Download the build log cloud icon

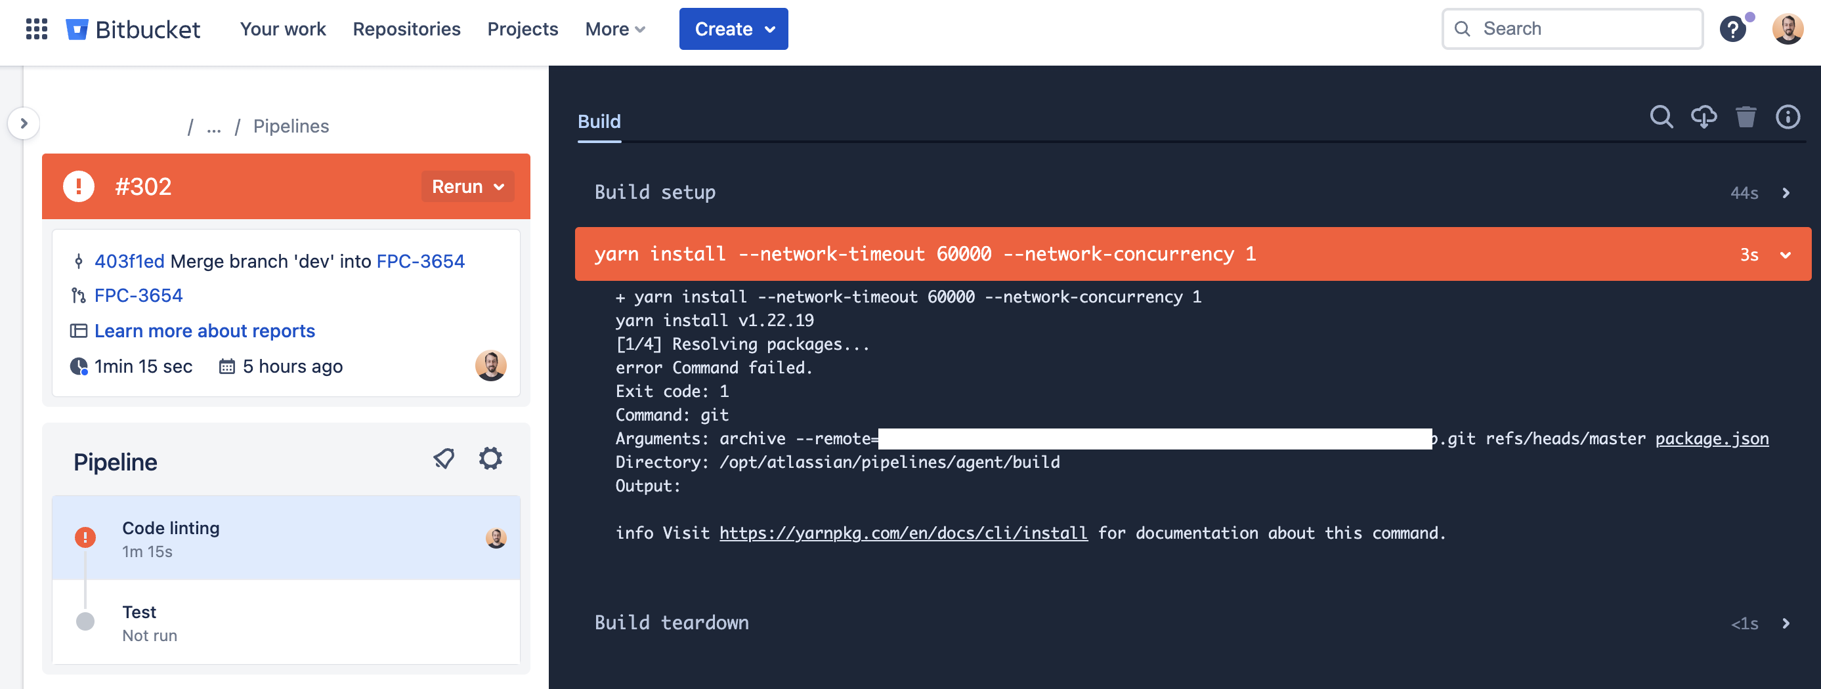click(x=1703, y=117)
